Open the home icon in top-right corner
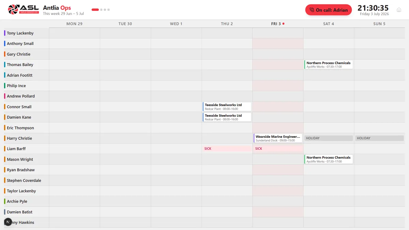409x230 pixels. click(399, 10)
